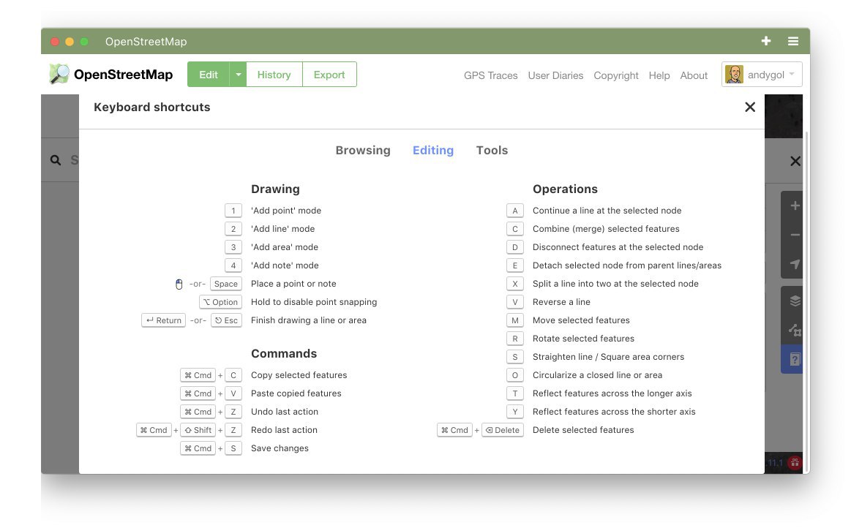Click the Drawing section heading
The image size is (851, 528).
pyautogui.click(x=275, y=189)
